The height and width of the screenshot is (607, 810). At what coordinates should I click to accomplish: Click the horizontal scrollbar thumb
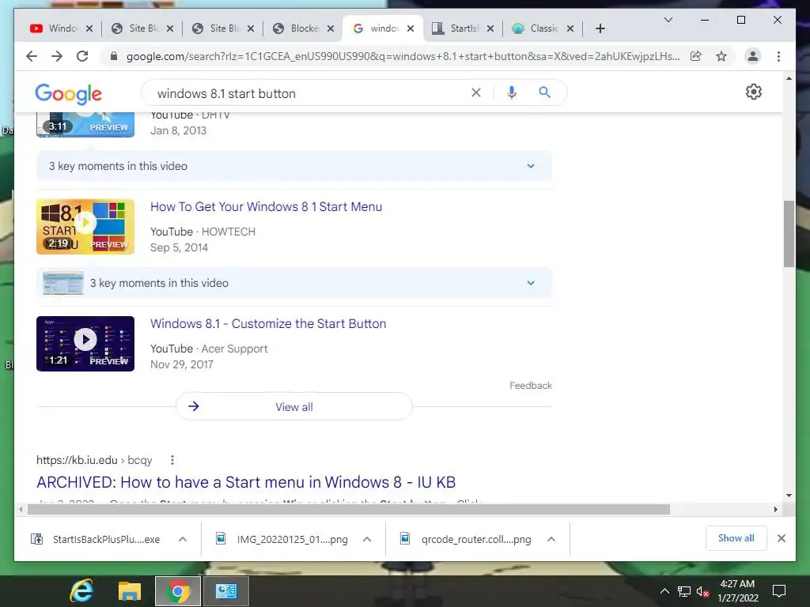click(349, 510)
